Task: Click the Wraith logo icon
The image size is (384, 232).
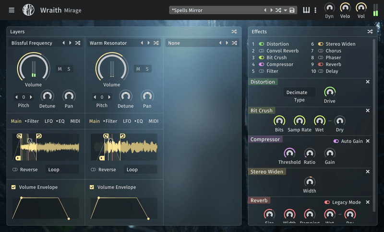Action: pyautogui.click(x=28, y=10)
